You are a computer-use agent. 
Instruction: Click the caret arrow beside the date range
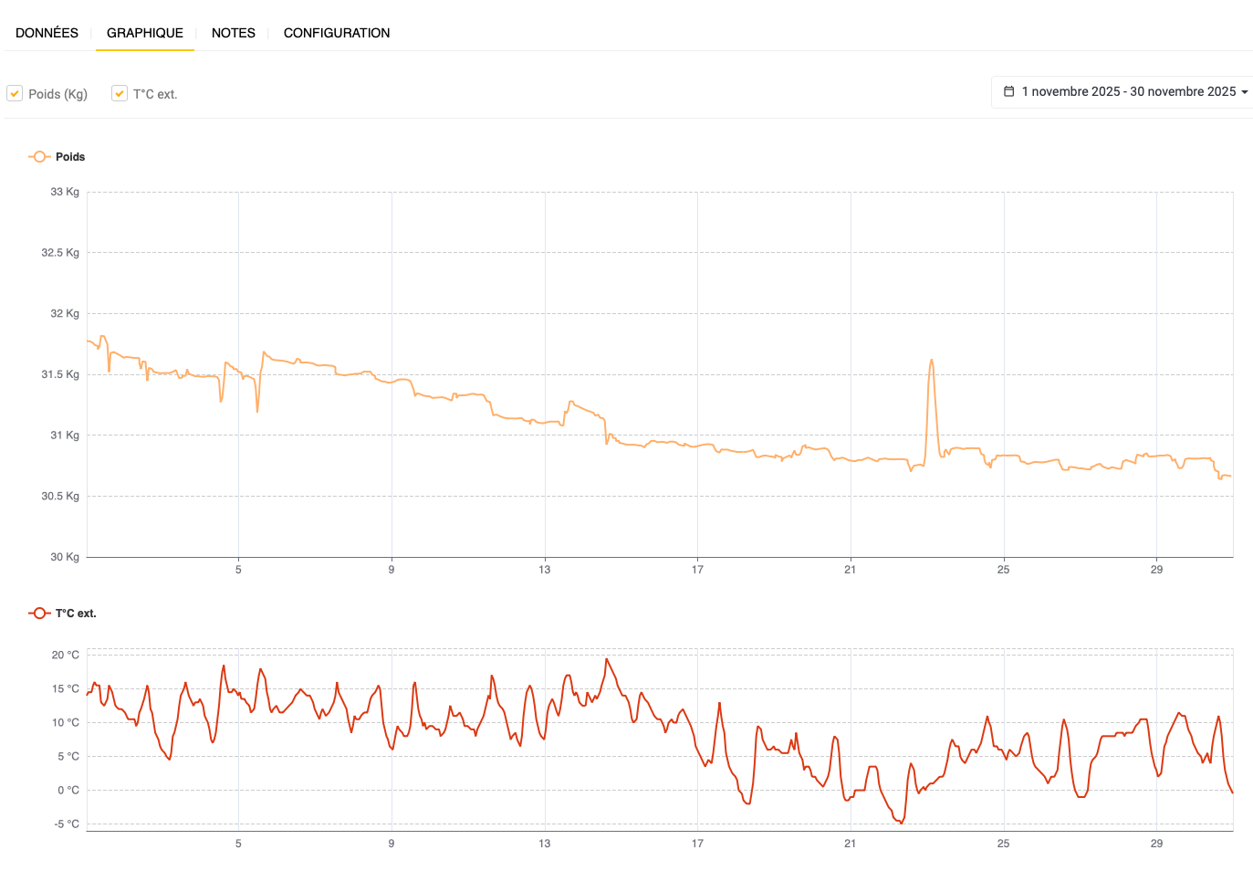1244,92
